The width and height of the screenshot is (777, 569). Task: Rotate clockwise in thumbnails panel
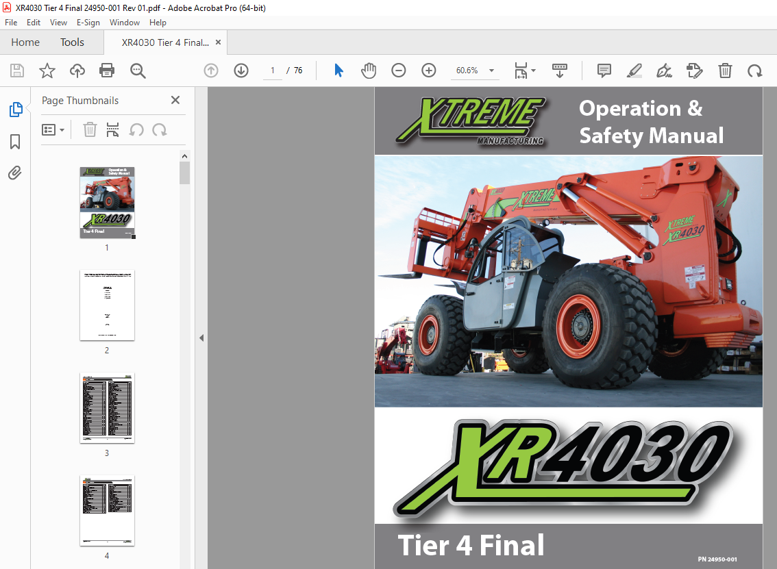(160, 129)
